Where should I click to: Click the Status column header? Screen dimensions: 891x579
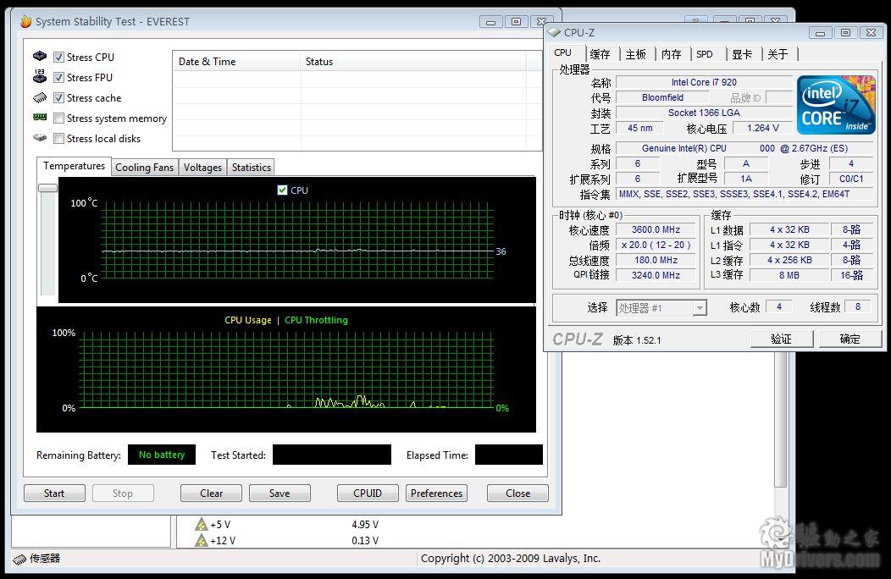pyautogui.click(x=413, y=61)
